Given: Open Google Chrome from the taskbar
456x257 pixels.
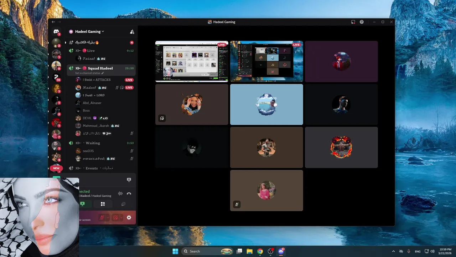Looking at the screenshot, I should pyautogui.click(x=260, y=251).
